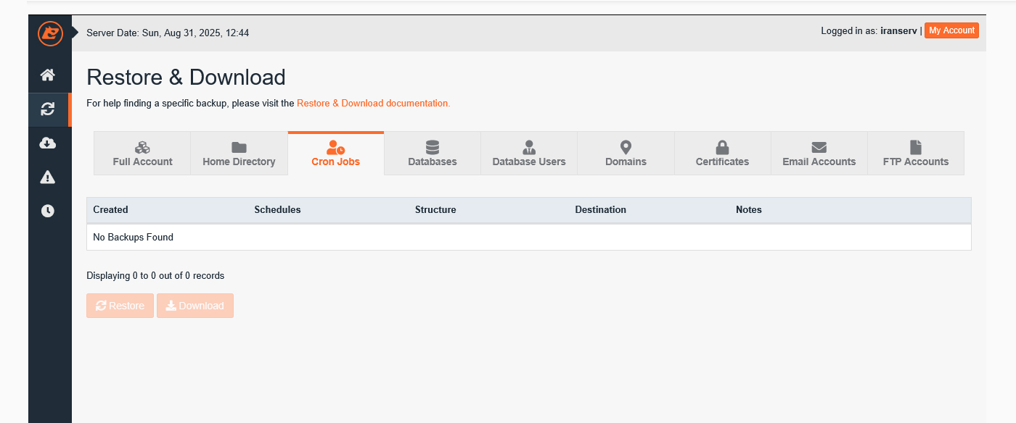The image size is (1016, 423).
Task: Click the warning triangle icon in sidebar
Action: point(48,177)
